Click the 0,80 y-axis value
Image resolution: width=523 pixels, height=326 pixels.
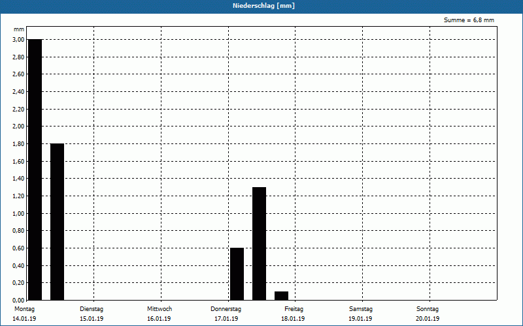coord(18,231)
